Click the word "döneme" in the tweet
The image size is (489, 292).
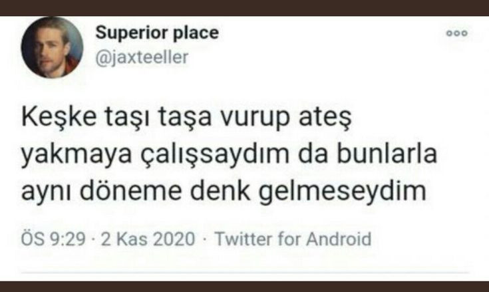click(130, 190)
